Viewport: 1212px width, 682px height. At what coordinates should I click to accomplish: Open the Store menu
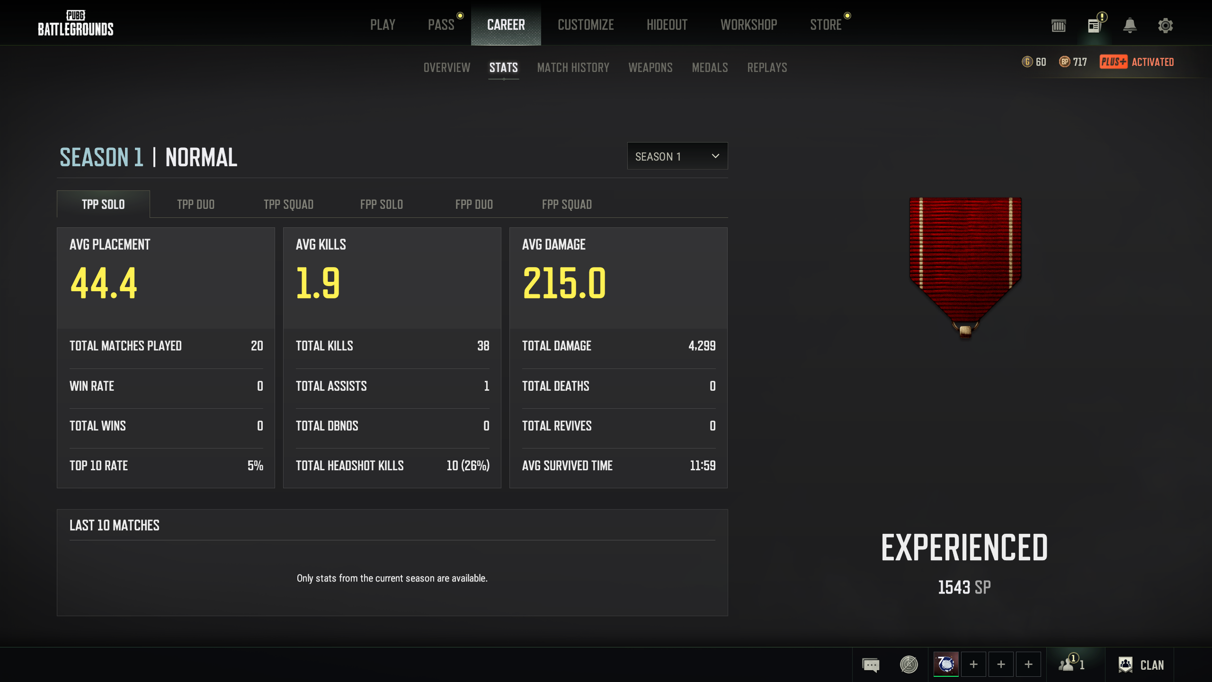point(825,25)
